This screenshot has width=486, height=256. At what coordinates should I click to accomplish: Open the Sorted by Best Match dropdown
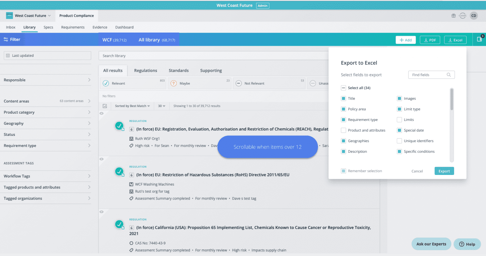132,106
